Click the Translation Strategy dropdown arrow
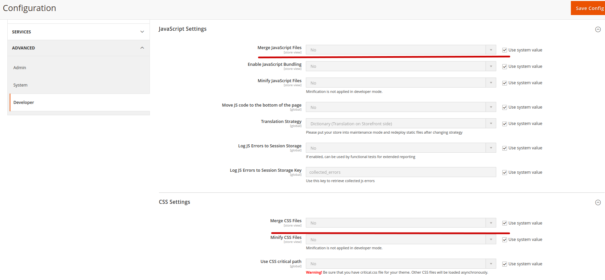Screen dimensions: 605x280 (491, 124)
